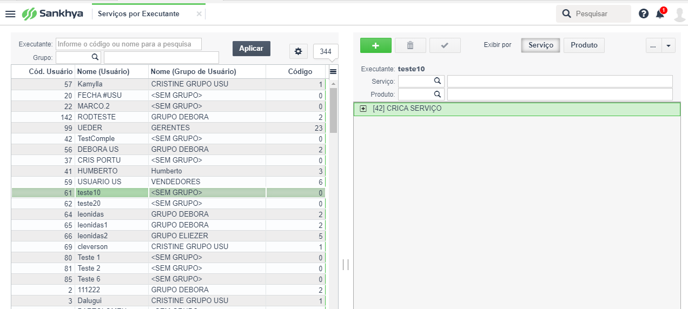The width and height of the screenshot is (688, 309).
Task: Click the Sankhya logo
Action: [x=52, y=14]
